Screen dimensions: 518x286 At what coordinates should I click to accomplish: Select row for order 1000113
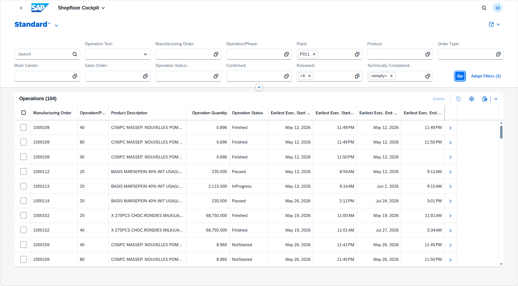24,186
